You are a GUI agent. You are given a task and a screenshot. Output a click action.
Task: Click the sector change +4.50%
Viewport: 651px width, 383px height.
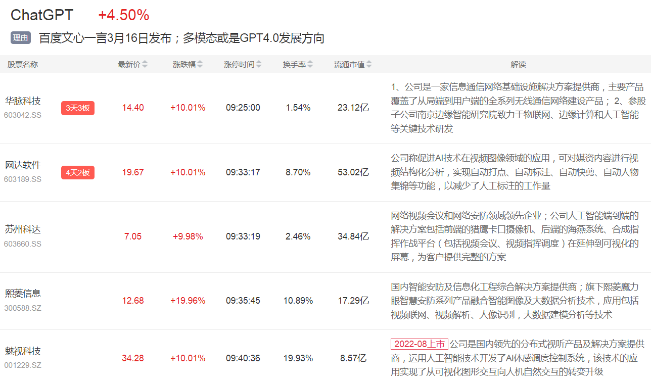click(124, 15)
